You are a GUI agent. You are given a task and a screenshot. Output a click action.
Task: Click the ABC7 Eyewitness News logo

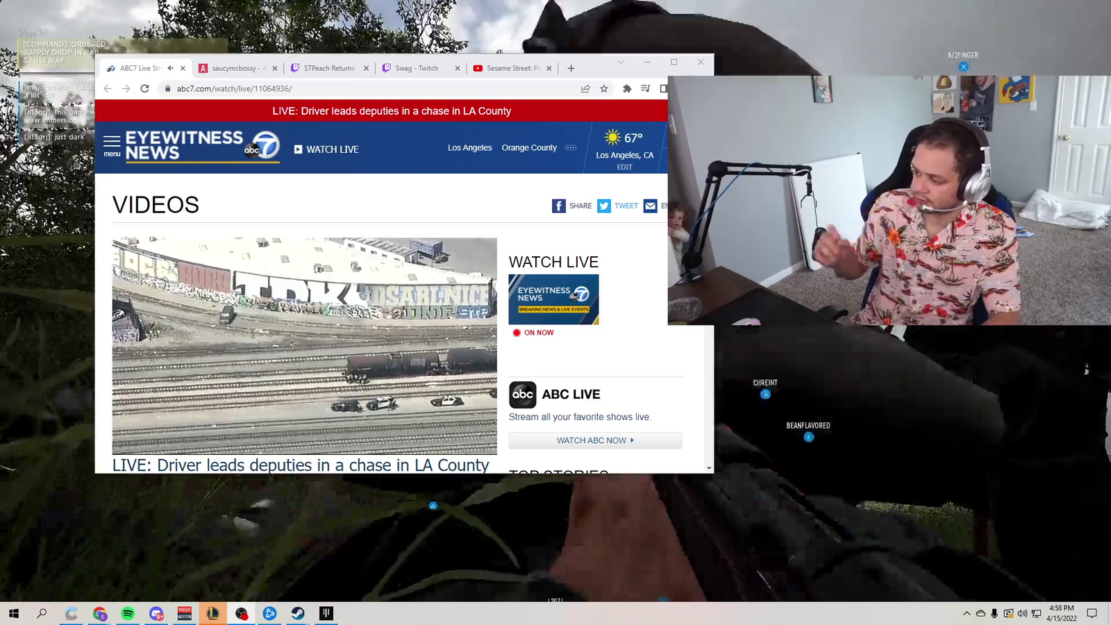pyautogui.click(x=202, y=147)
